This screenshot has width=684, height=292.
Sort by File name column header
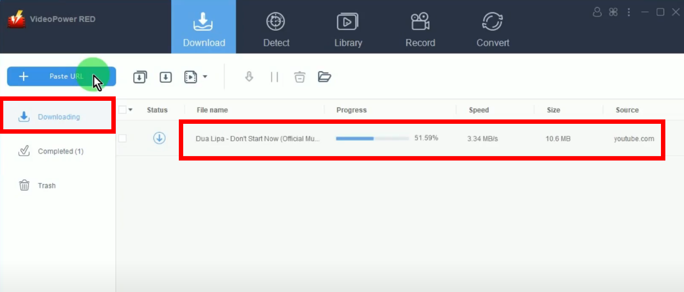click(212, 110)
